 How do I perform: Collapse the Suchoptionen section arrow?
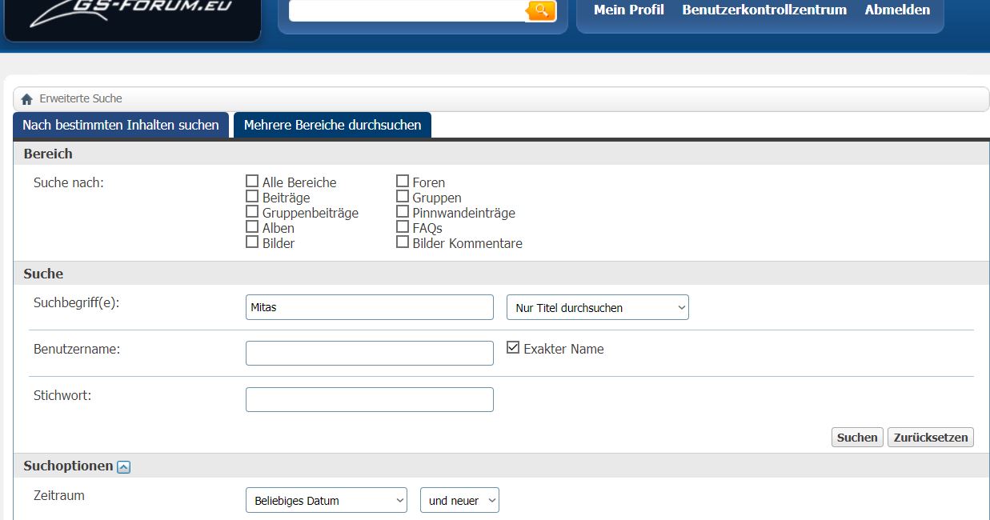[x=123, y=467]
